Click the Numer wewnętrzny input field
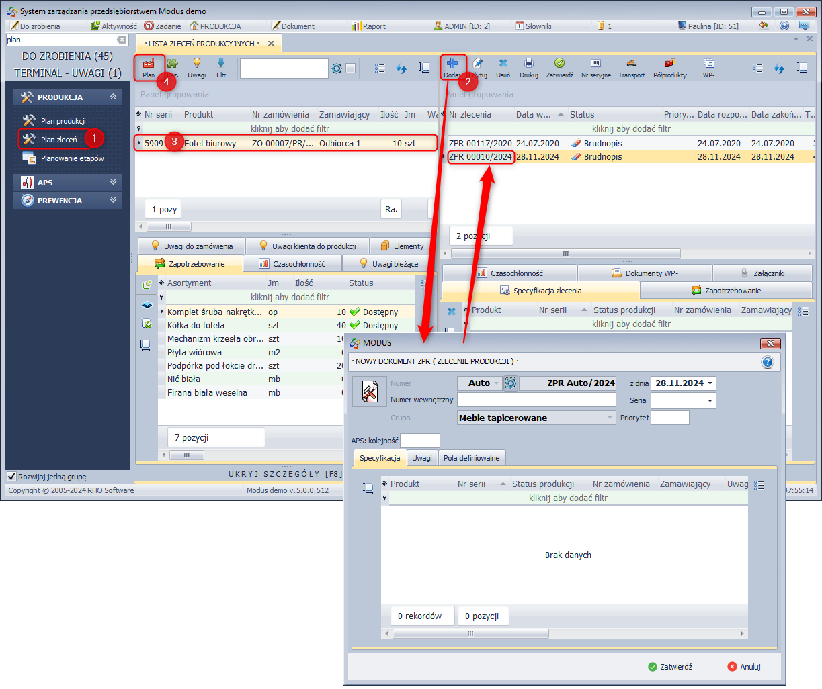This screenshot has height=689, width=822. (x=536, y=400)
